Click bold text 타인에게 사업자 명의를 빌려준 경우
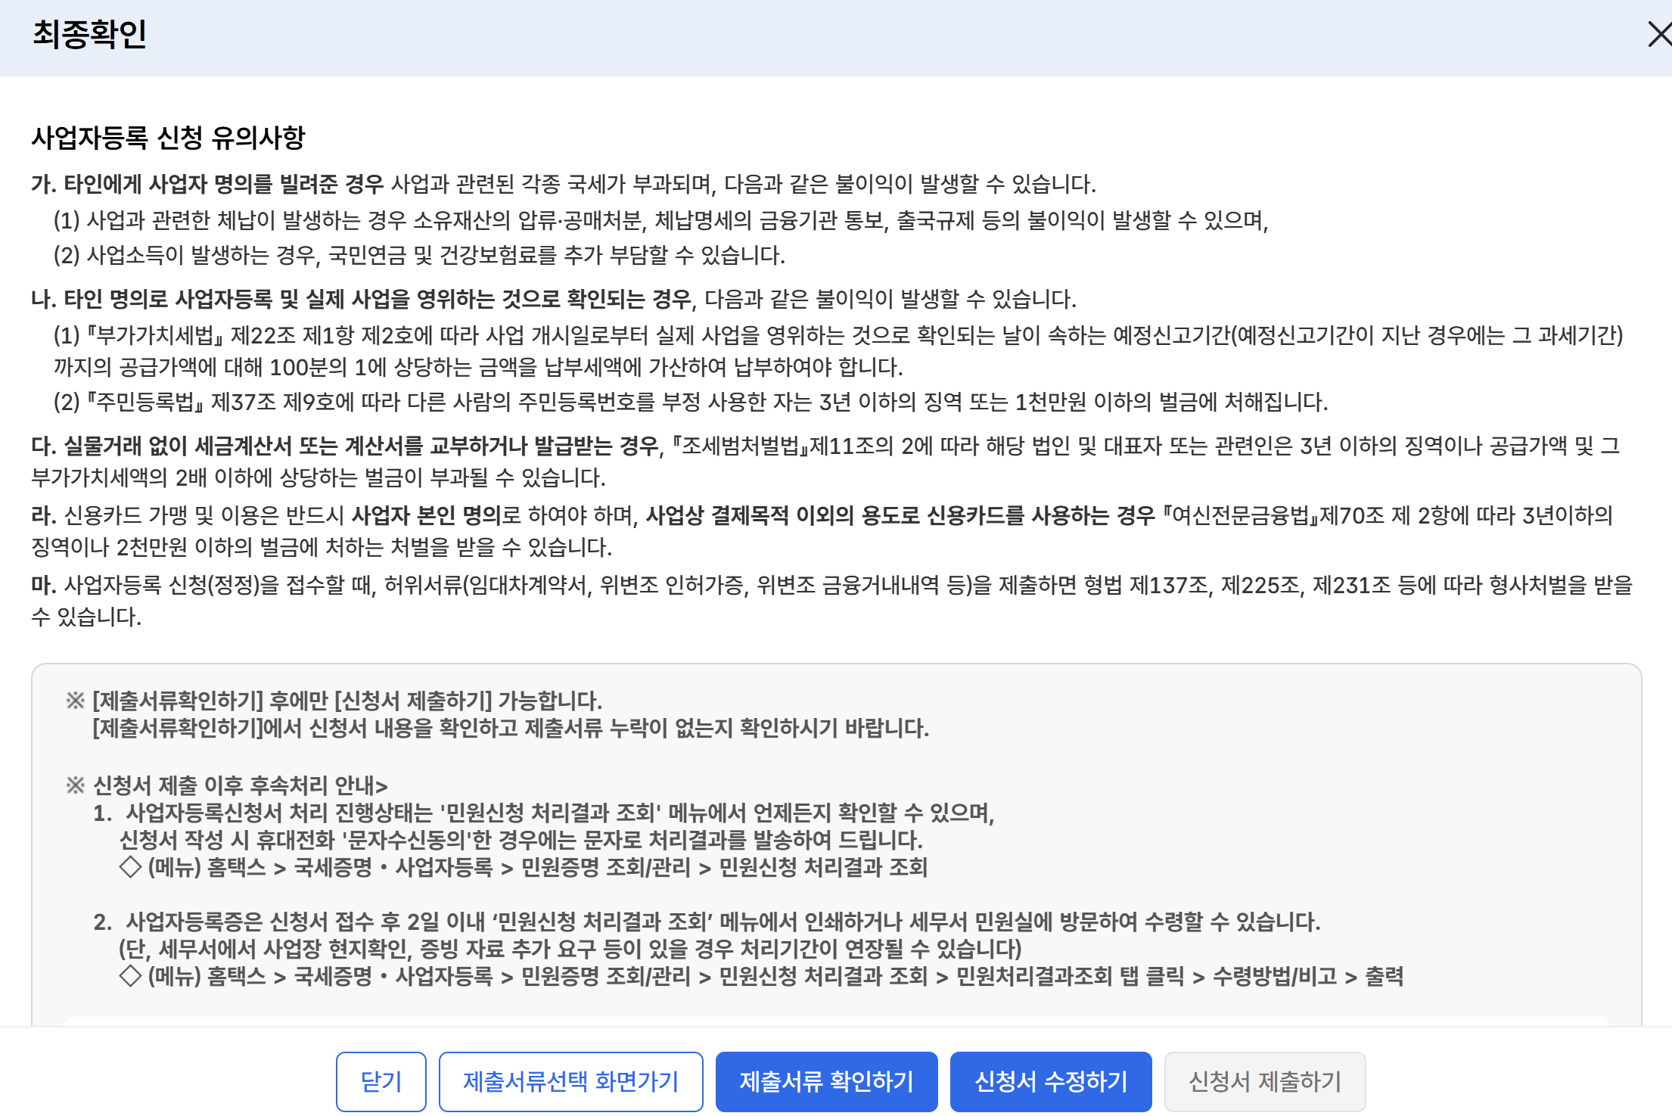The height and width of the screenshot is (1116, 1672). [224, 184]
